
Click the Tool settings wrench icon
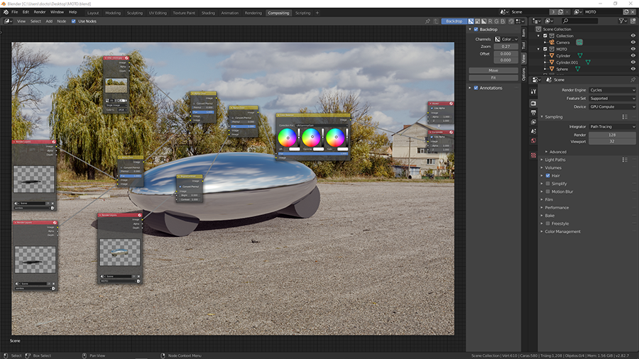(x=533, y=91)
